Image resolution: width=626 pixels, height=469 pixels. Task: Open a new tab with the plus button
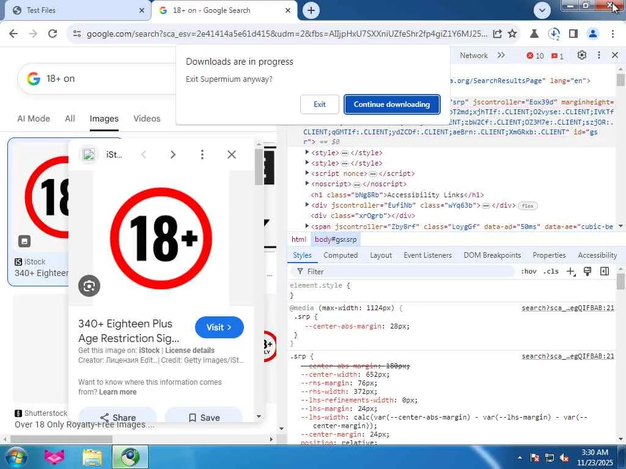(311, 10)
